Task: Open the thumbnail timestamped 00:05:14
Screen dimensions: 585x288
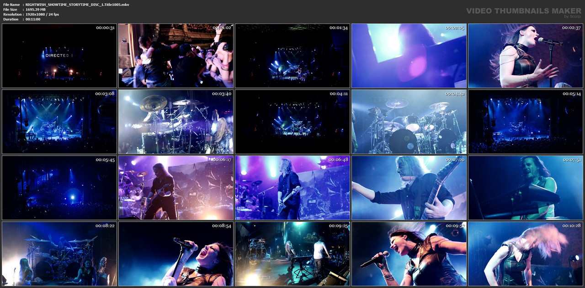Action: coord(526,122)
